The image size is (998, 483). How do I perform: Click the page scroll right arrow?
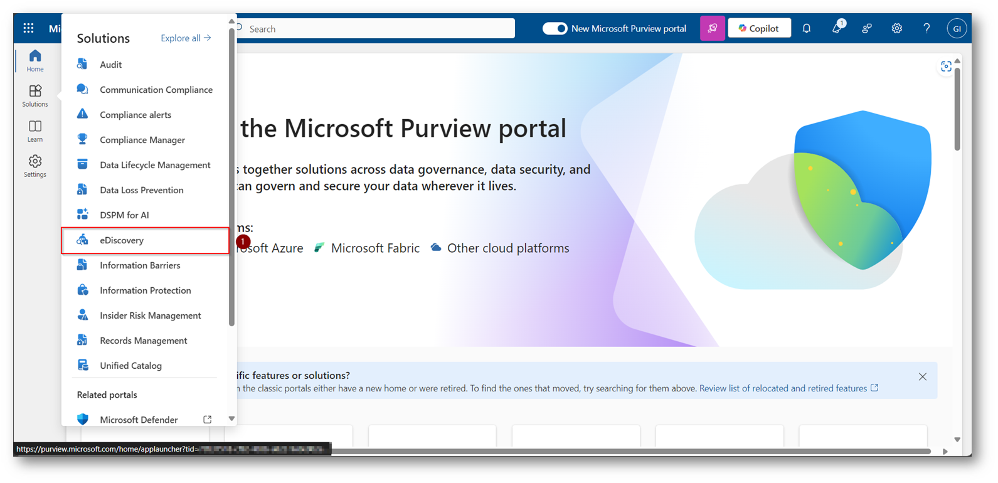[945, 451]
